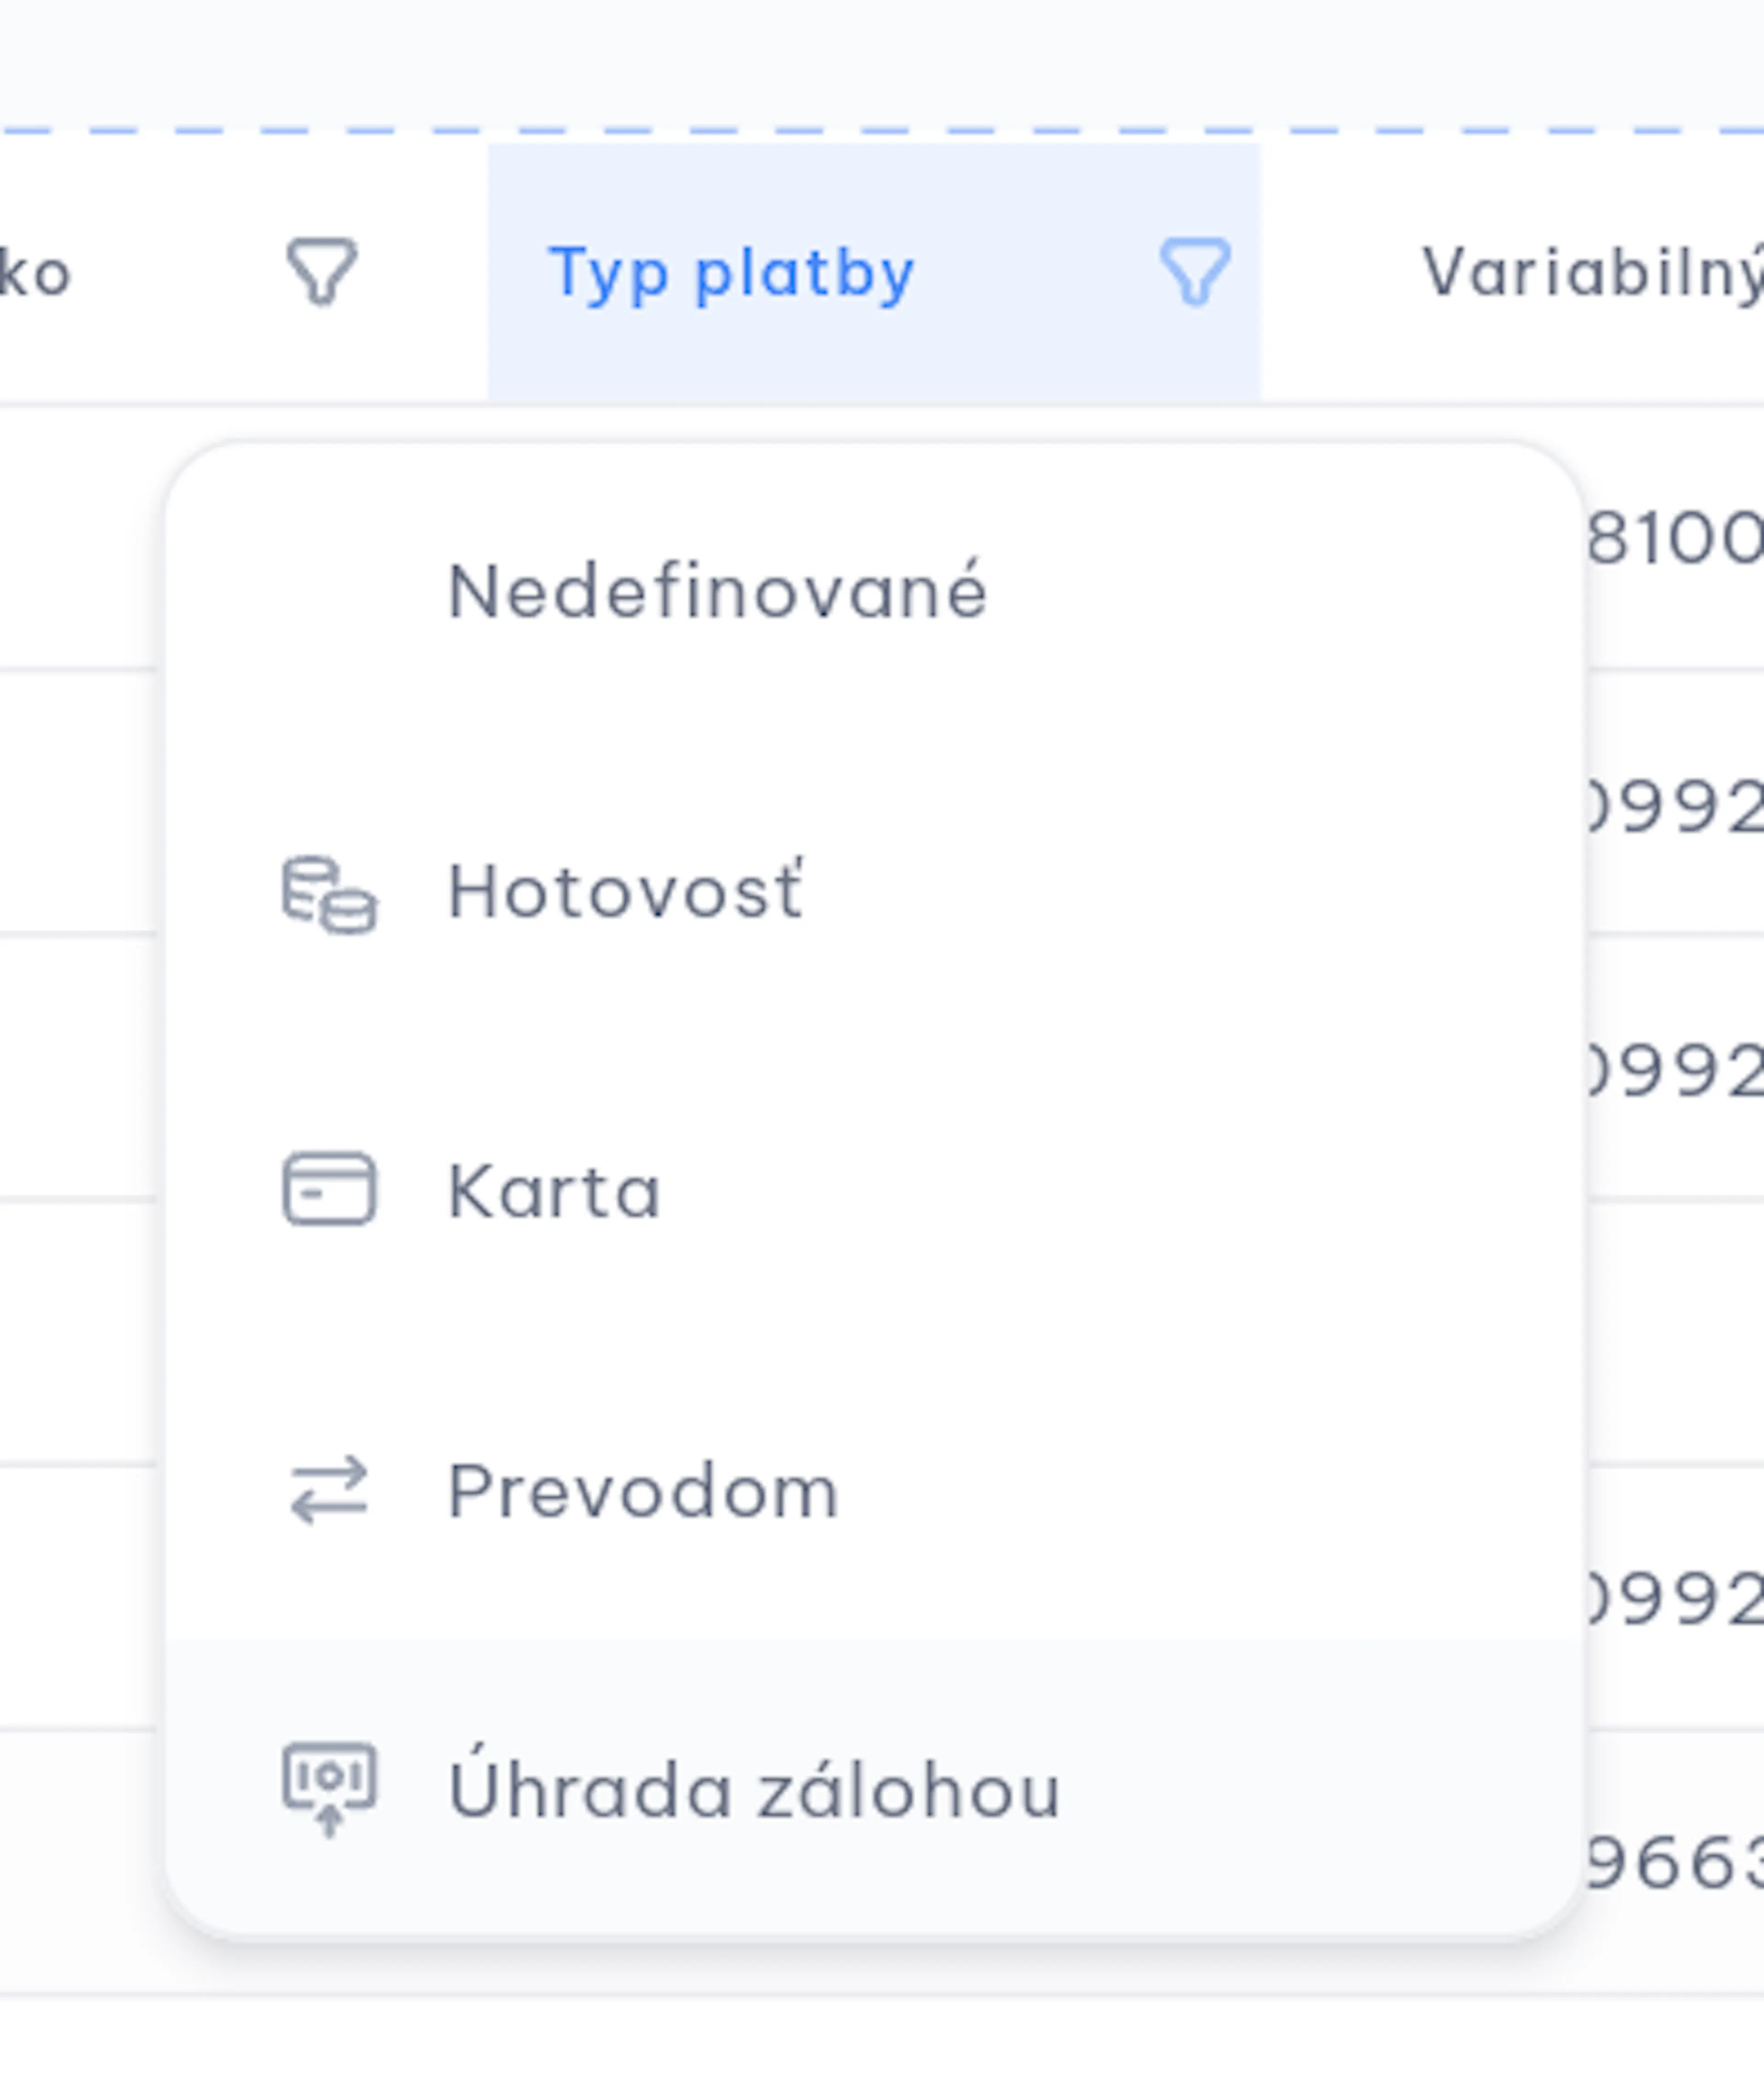Viewport: 1764px width, 2077px height.
Task: Pick the Prevodom option in the dropdown
Action: tap(875, 1490)
